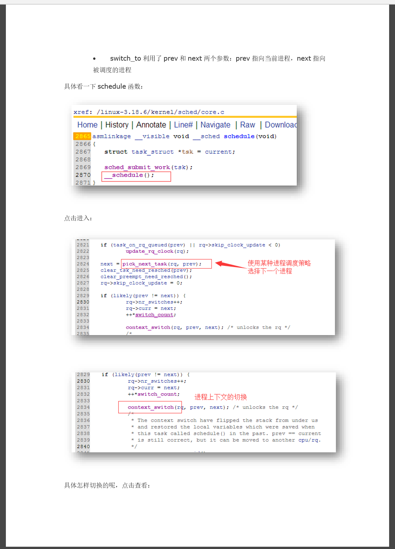This screenshot has height=549, width=395.
Task: Open the Navigate link
Action: (215, 125)
